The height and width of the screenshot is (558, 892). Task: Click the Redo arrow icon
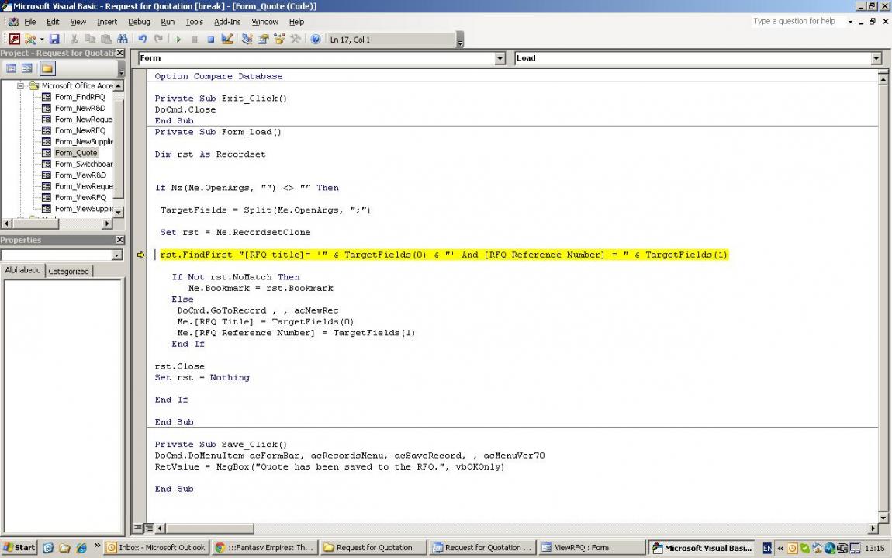159,40
